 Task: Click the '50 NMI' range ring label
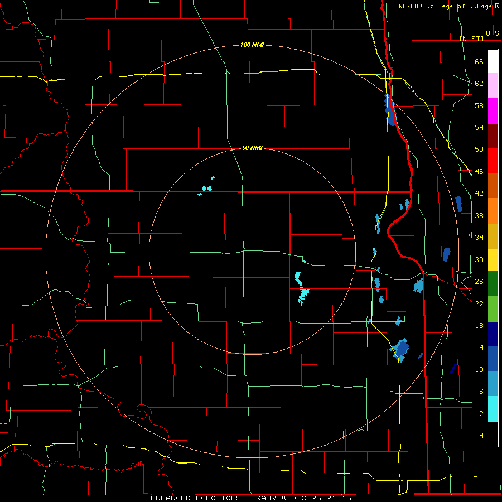click(x=252, y=148)
